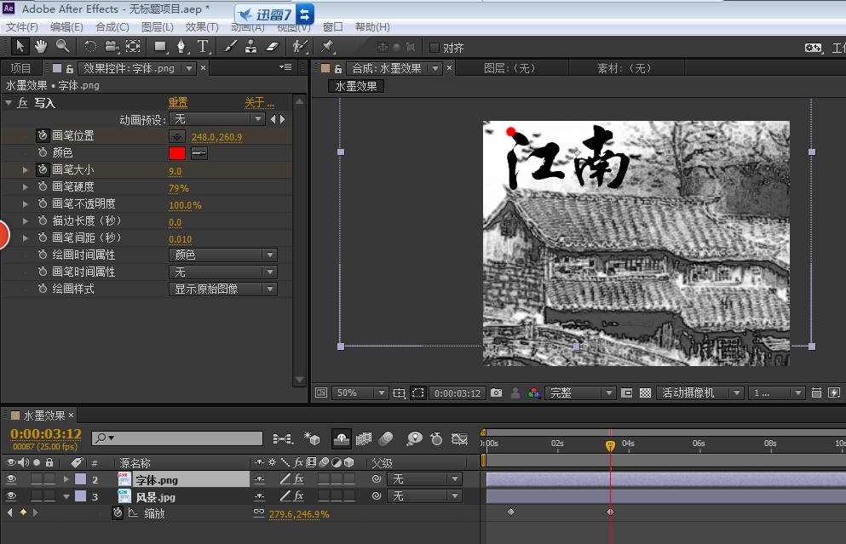The height and width of the screenshot is (544, 846).
Task: Toggle the 缩放 stopwatch for 风景.jpg
Action: 118,513
